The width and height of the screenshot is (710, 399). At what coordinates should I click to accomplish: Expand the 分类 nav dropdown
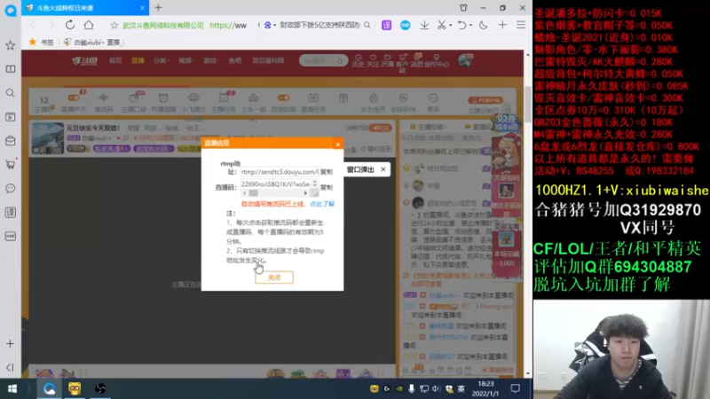point(161,60)
